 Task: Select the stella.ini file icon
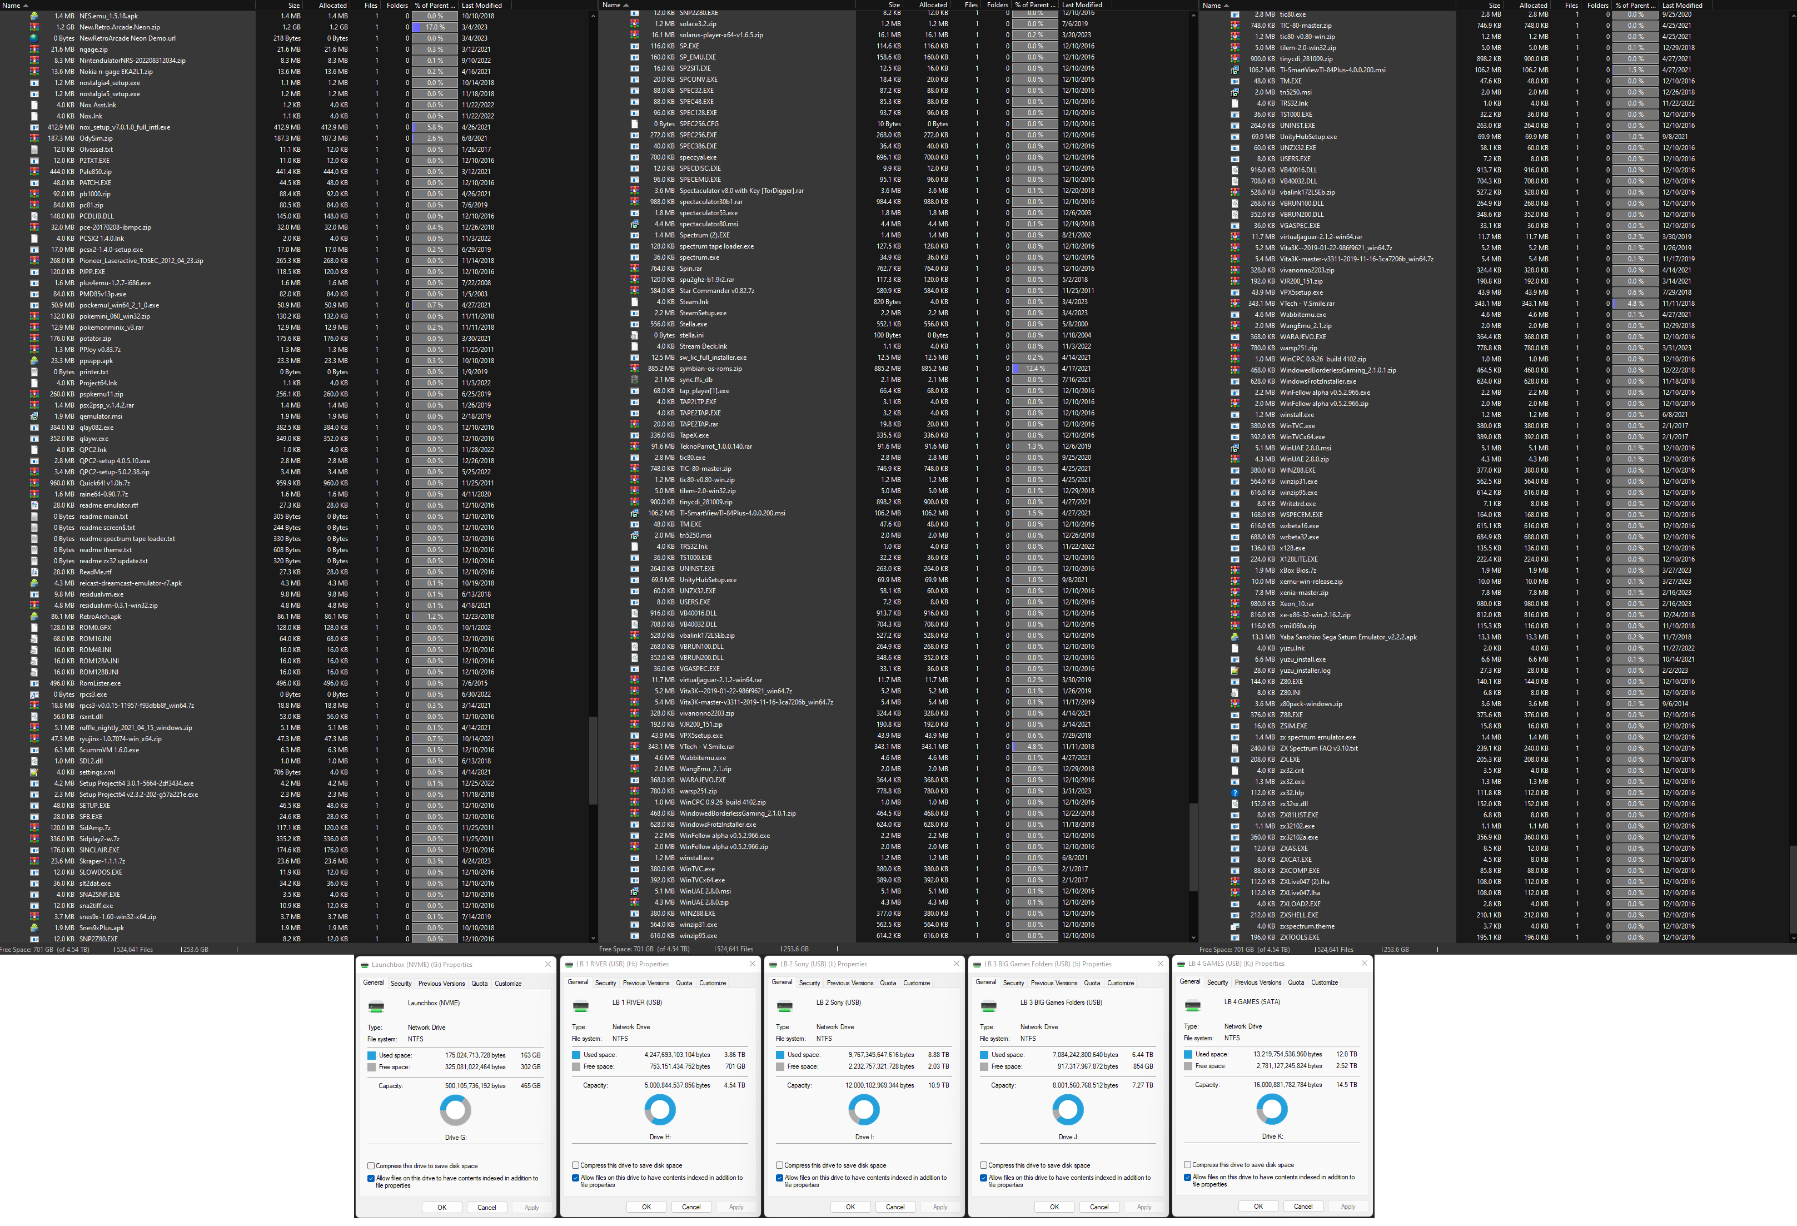coord(635,335)
